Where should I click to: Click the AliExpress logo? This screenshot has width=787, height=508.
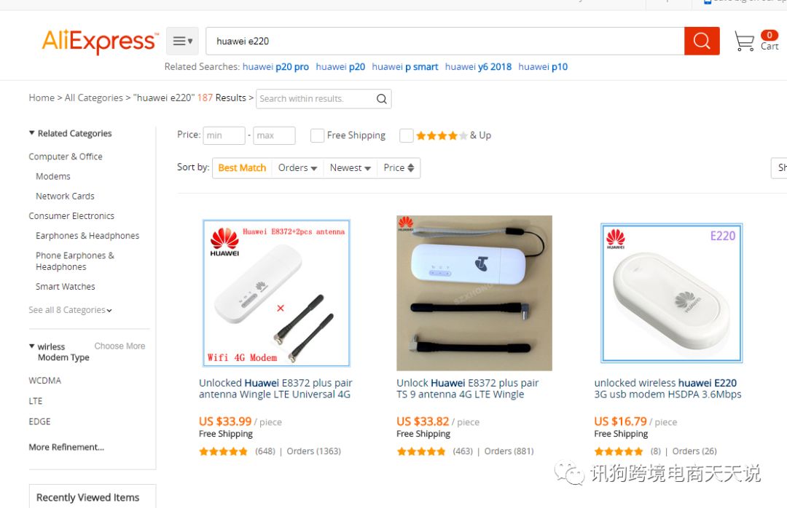[x=100, y=41]
